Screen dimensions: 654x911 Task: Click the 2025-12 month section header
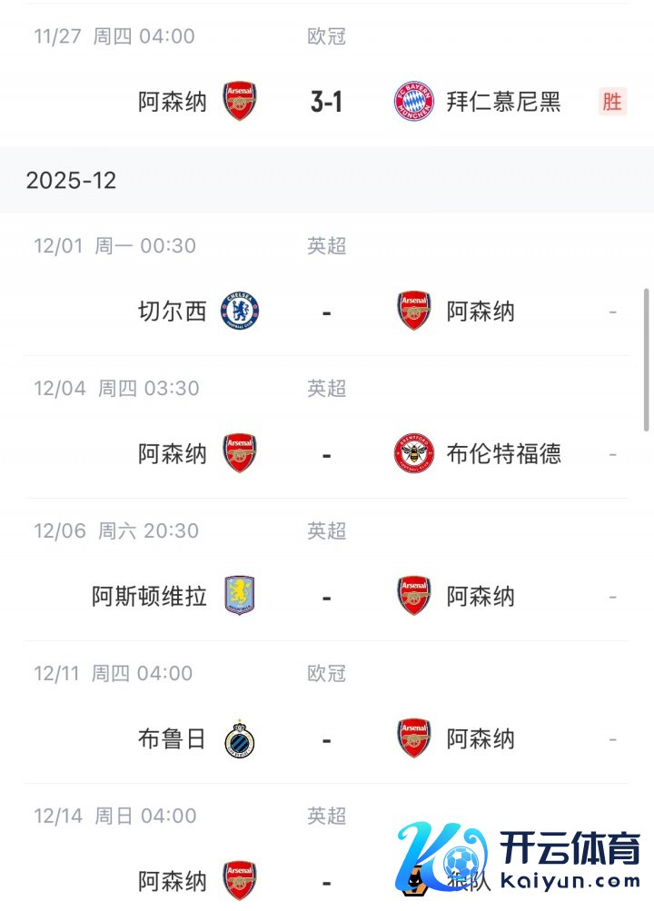(x=71, y=180)
